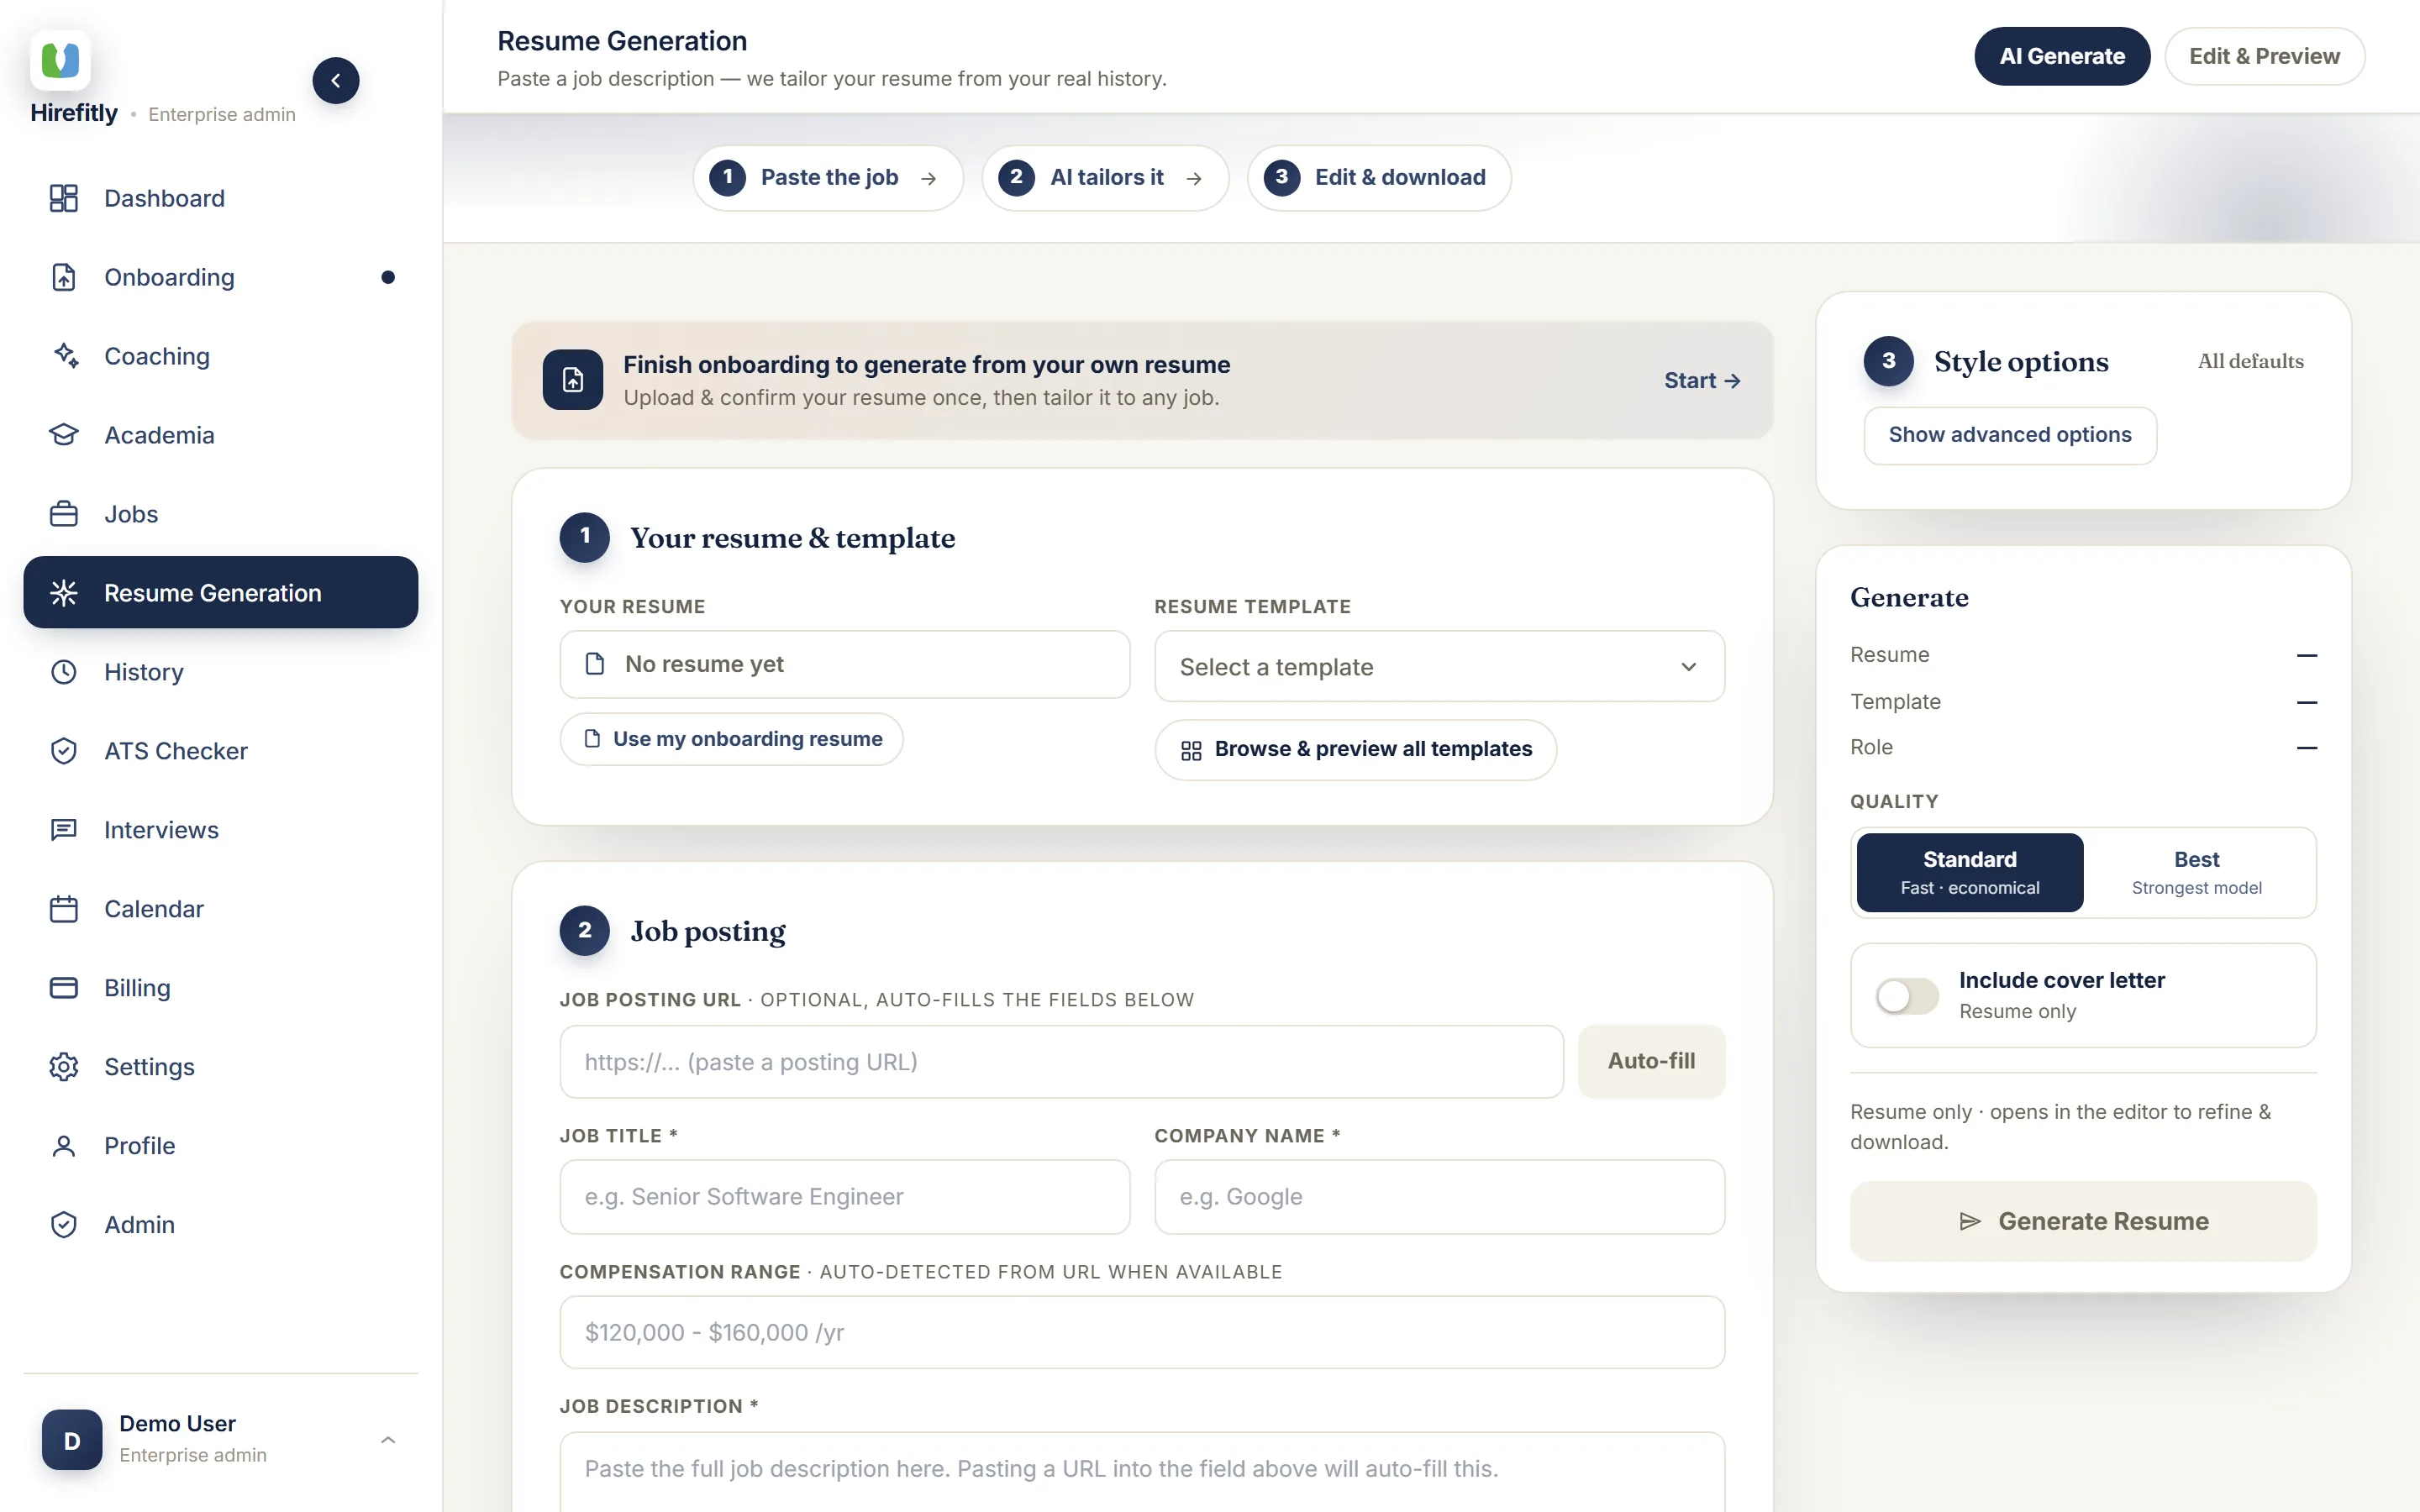
Task: Toggle Include cover letter switch
Action: coord(1906,996)
